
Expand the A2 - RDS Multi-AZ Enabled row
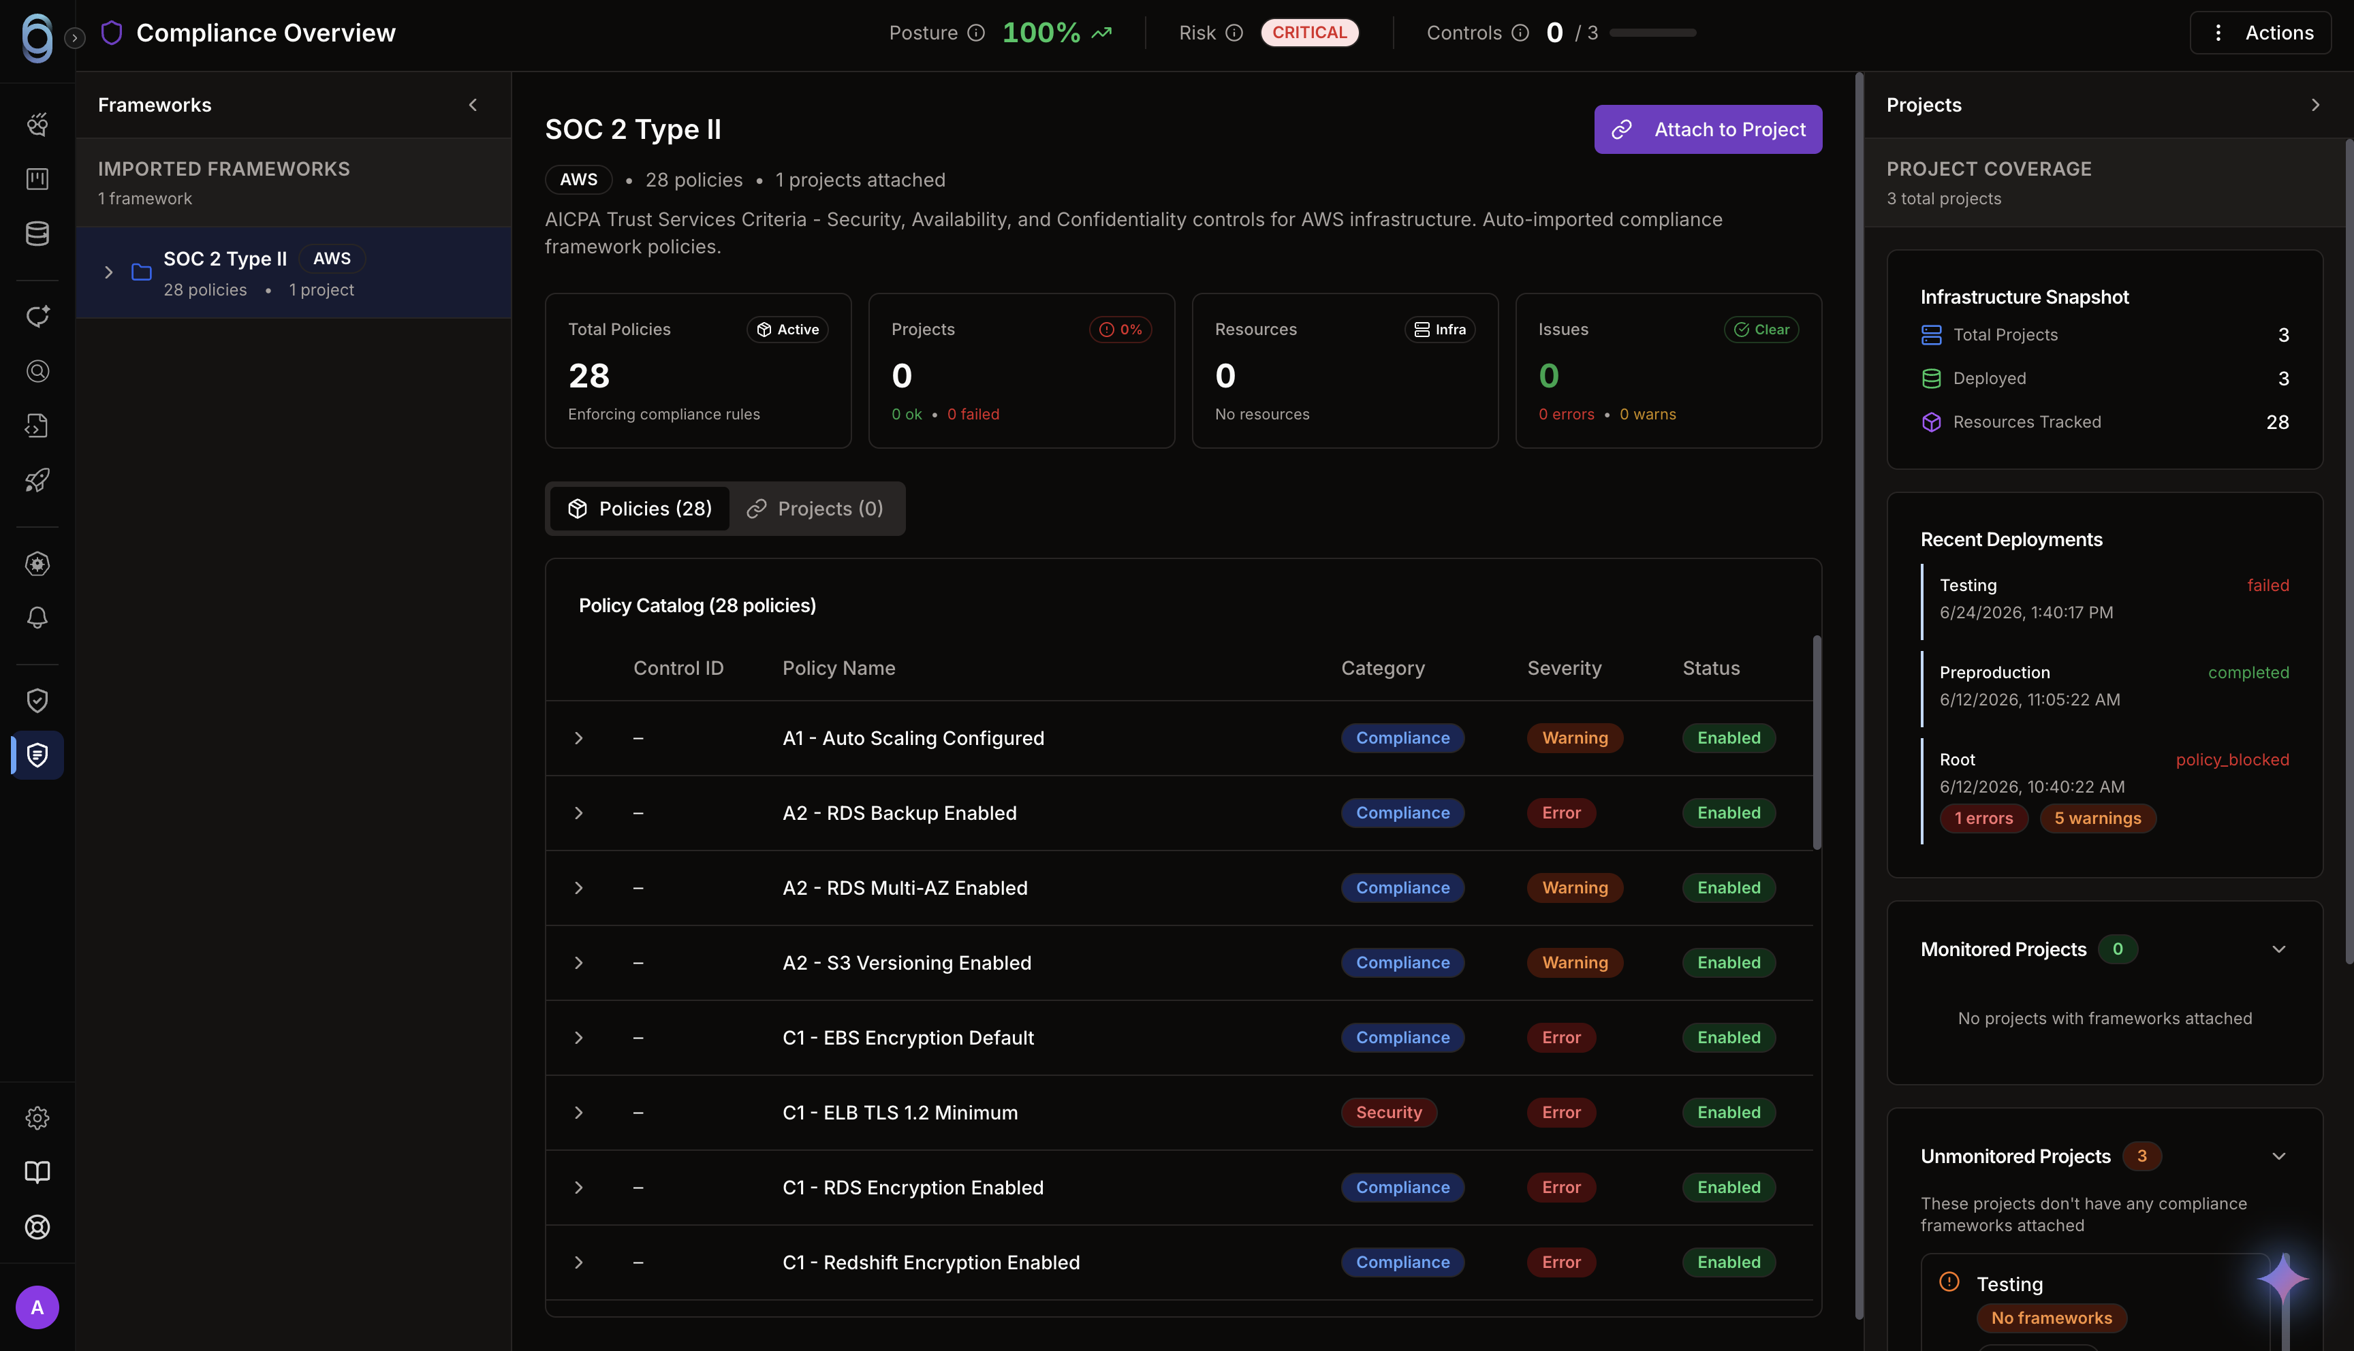click(579, 888)
